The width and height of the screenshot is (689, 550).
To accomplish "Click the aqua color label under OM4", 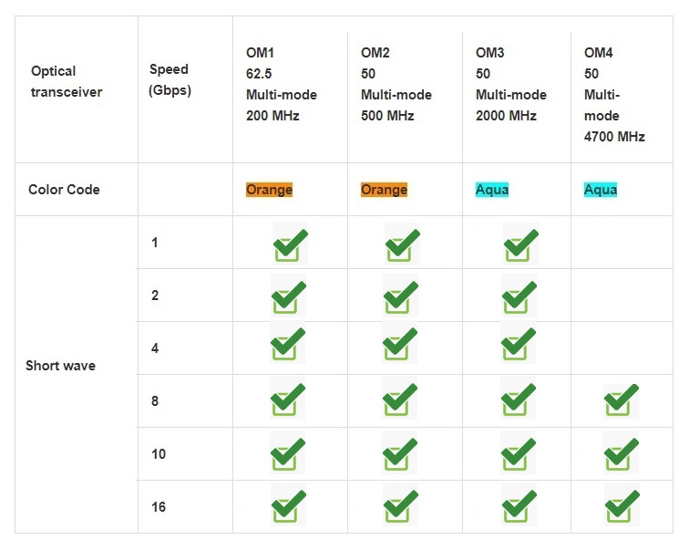I will pyautogui.click(x=601, y=190).
